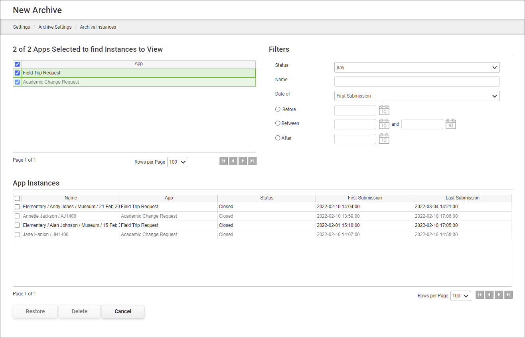Screen dimensions: 525x338
Task: Choose the After date radio option
Action: [x=278, y=138]
